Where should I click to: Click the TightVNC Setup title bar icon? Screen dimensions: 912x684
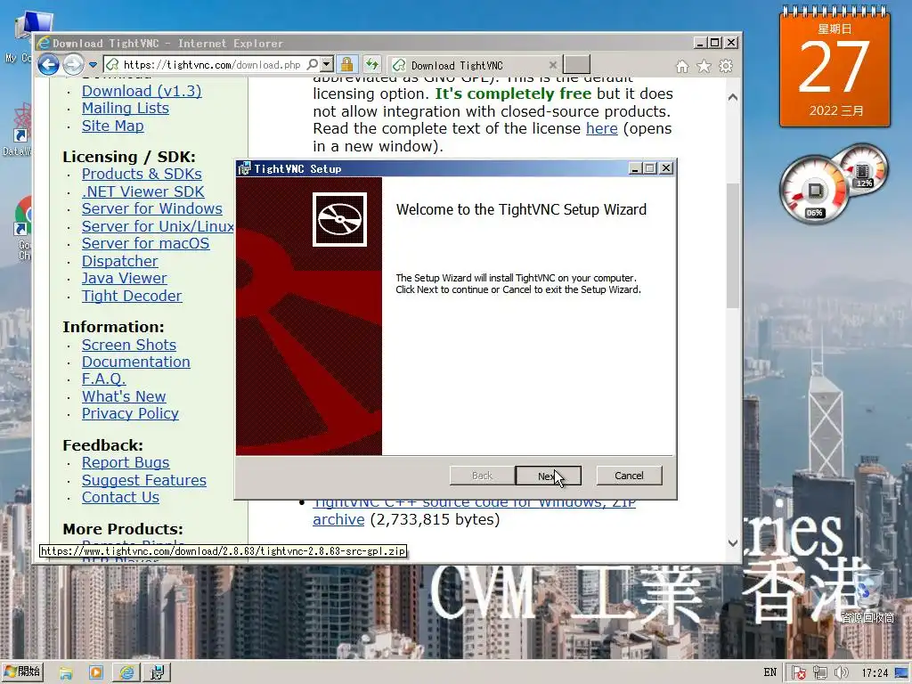[x=244, y=168]
